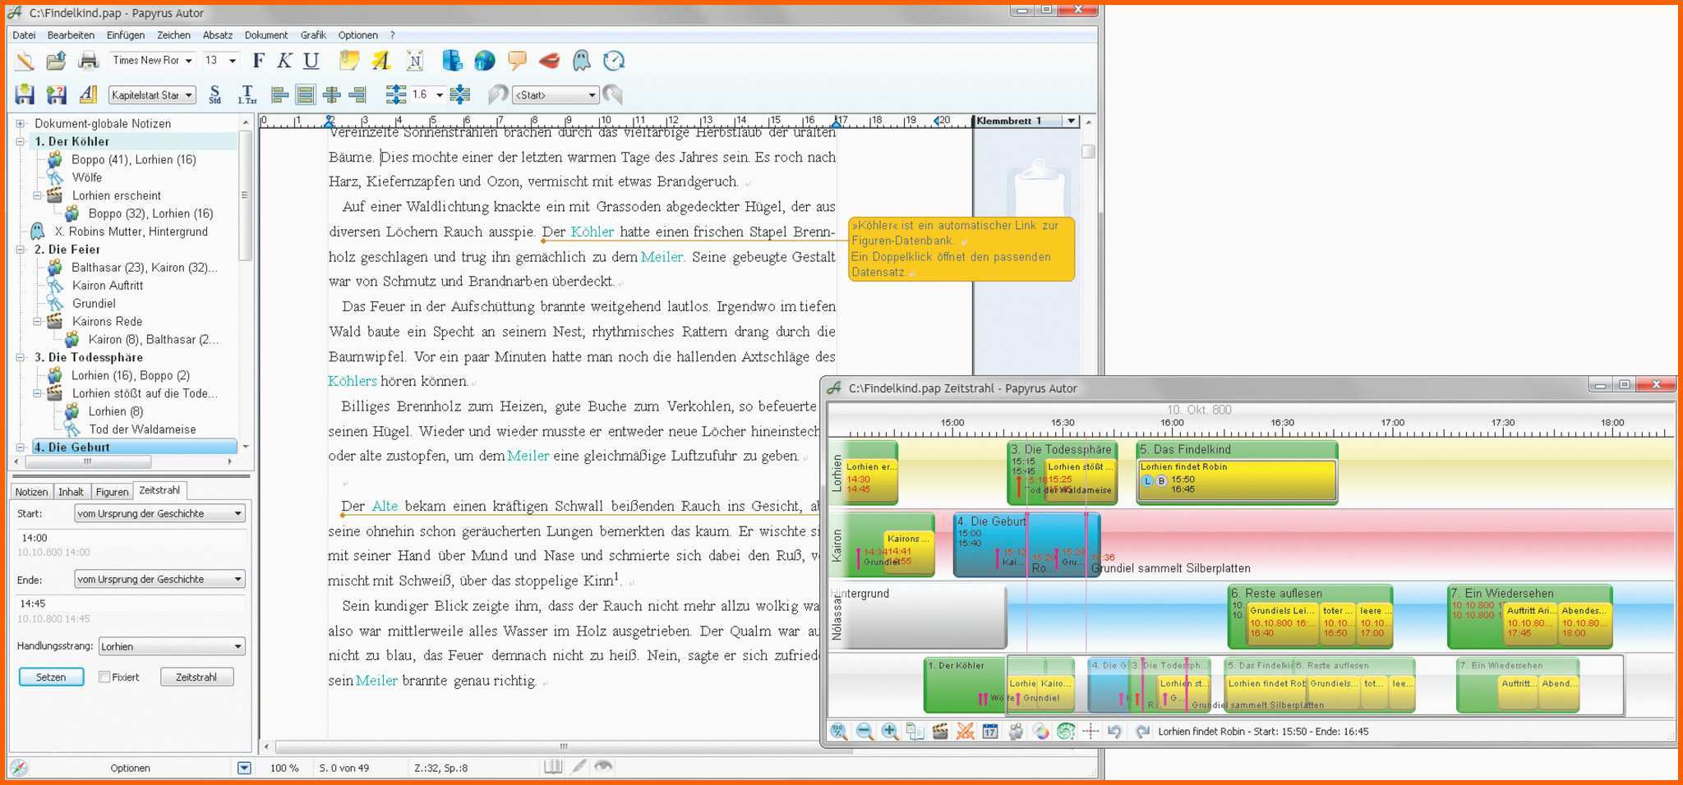The image size is (1683, 785).
Task: Click the Setzen button
Action: (x=51, y=677)
